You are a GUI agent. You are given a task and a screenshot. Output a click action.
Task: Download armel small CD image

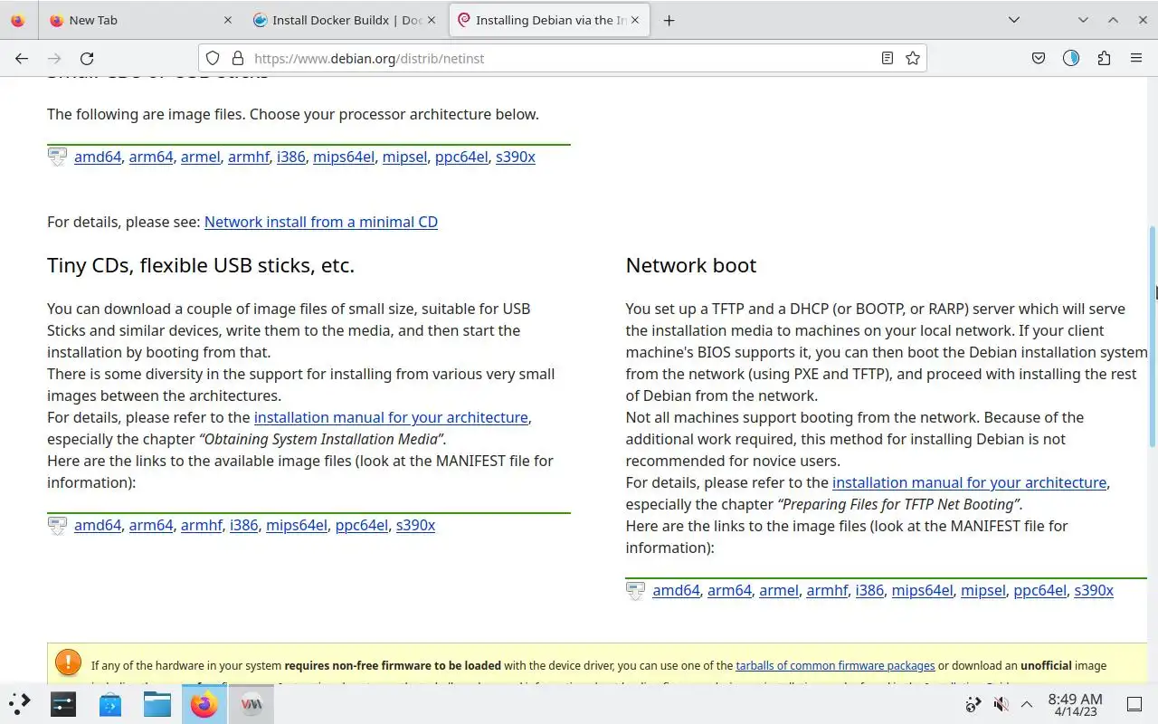201,157
